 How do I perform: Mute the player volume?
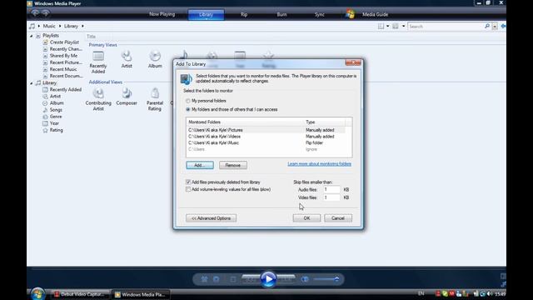(x=305, y=279)
